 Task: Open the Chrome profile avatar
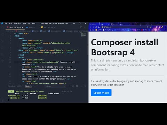click(162, 27)
